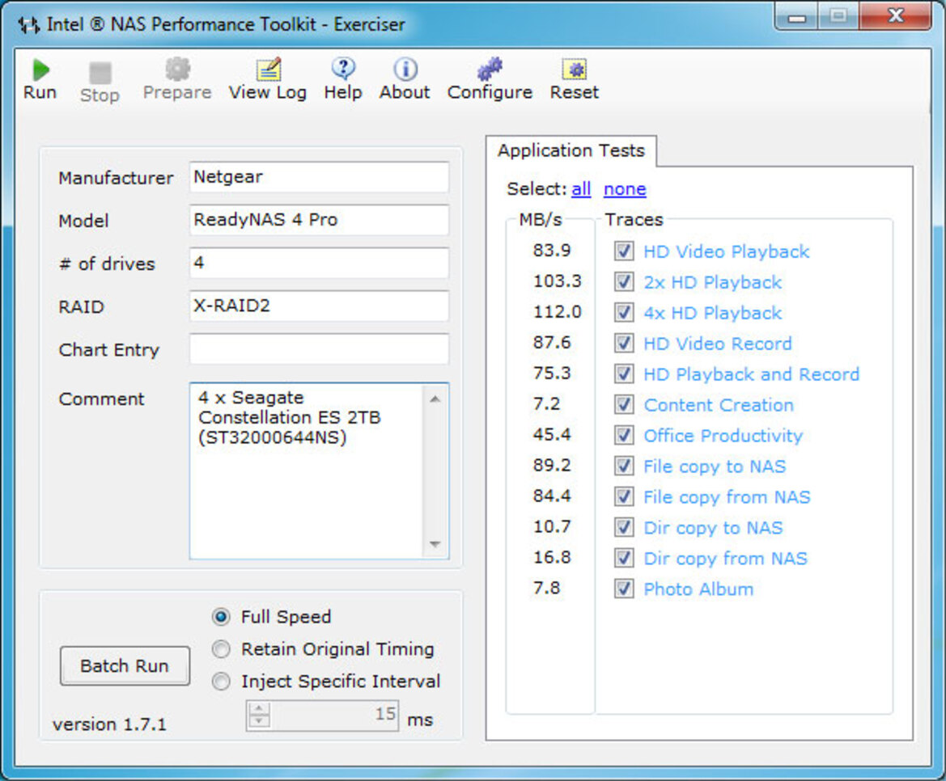The height and width of the screenshot is (781, 946).
Task: Click inside the Comment text box
Action: pyautogui.click(x=307, y=471)
